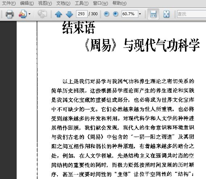Go to previous page with up arrow

coord(58,14)
